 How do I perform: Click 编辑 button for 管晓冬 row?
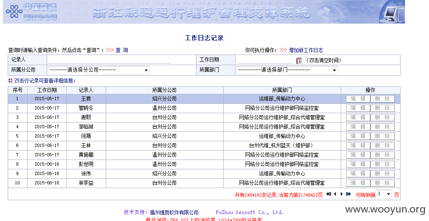tap(358, 108)
